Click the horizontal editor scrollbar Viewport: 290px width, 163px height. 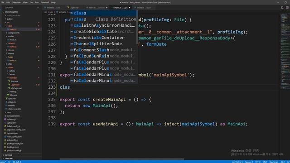(x=122, y=159)
